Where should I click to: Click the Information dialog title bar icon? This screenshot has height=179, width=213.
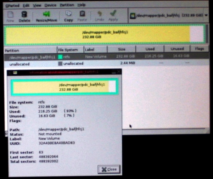pos(15,73)
